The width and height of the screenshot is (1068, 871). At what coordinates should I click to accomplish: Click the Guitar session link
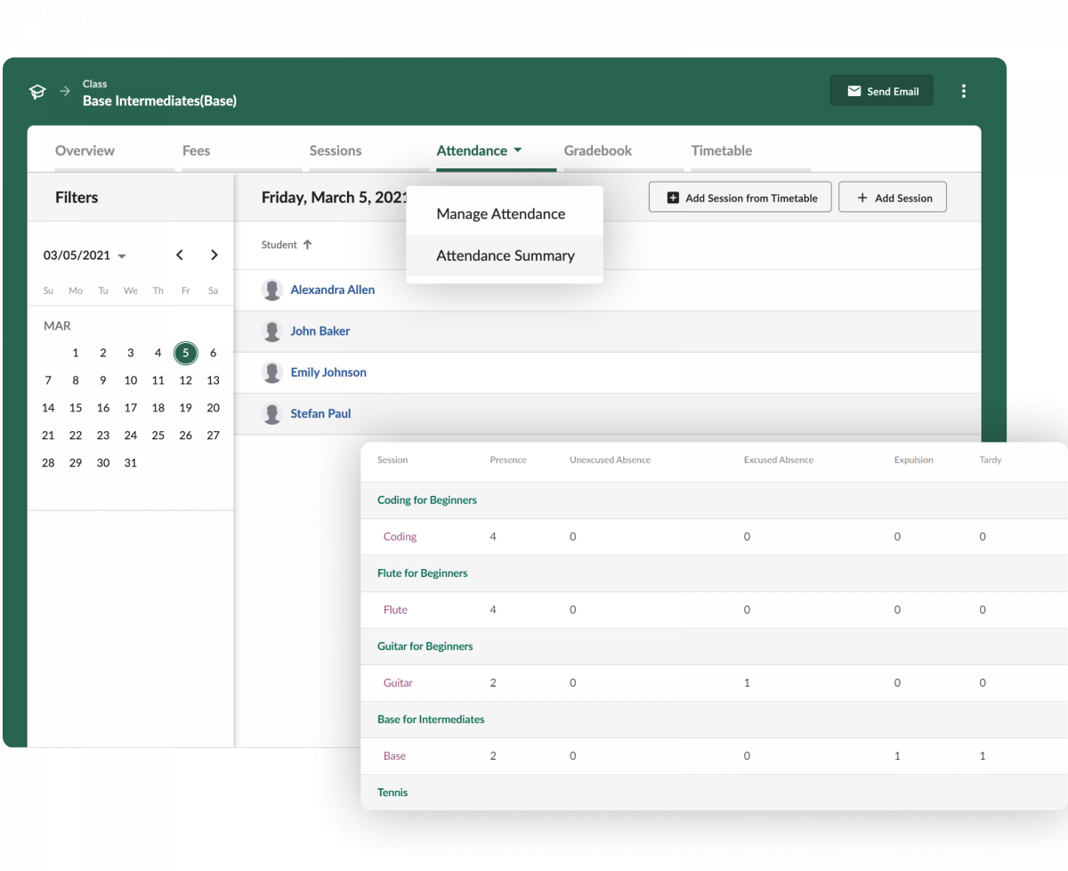point(398,683)
